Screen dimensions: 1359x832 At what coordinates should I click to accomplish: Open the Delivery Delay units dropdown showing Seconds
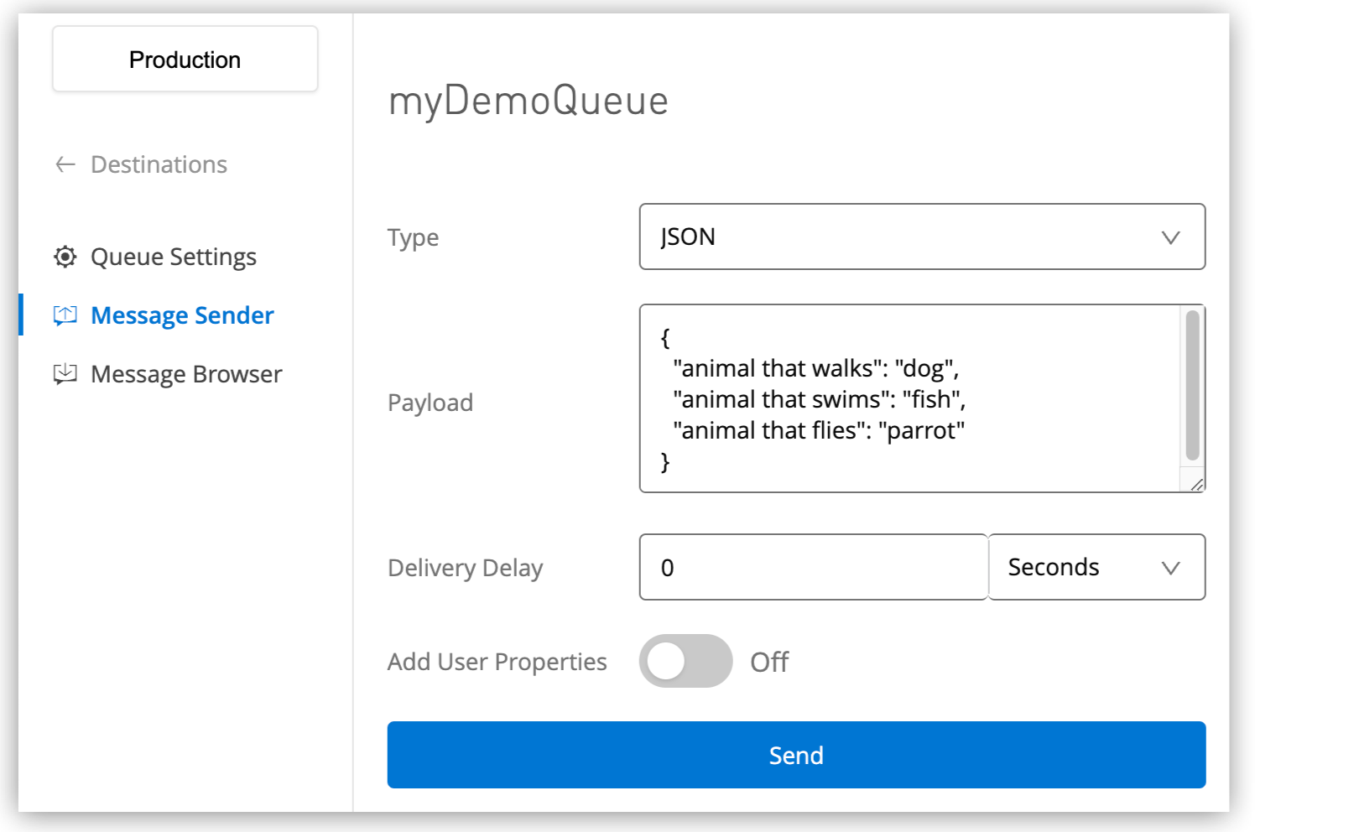(1096, 568)
